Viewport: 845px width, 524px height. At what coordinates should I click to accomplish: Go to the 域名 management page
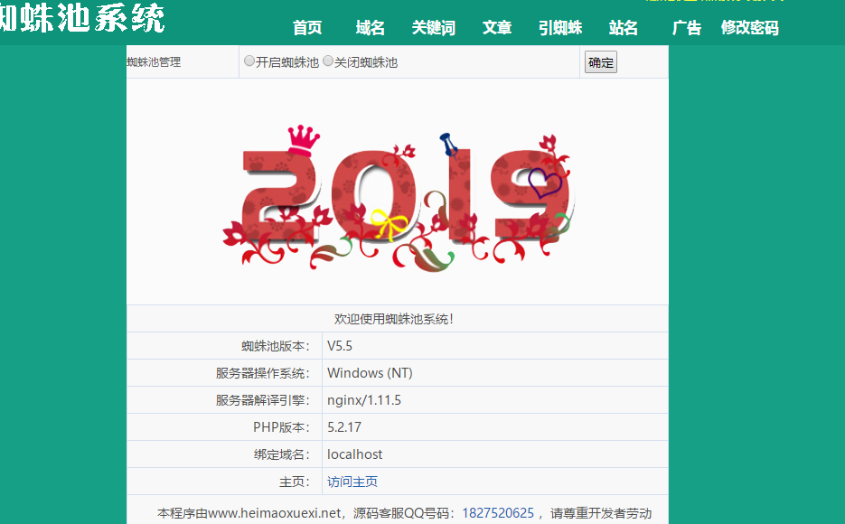pos(371,28)
